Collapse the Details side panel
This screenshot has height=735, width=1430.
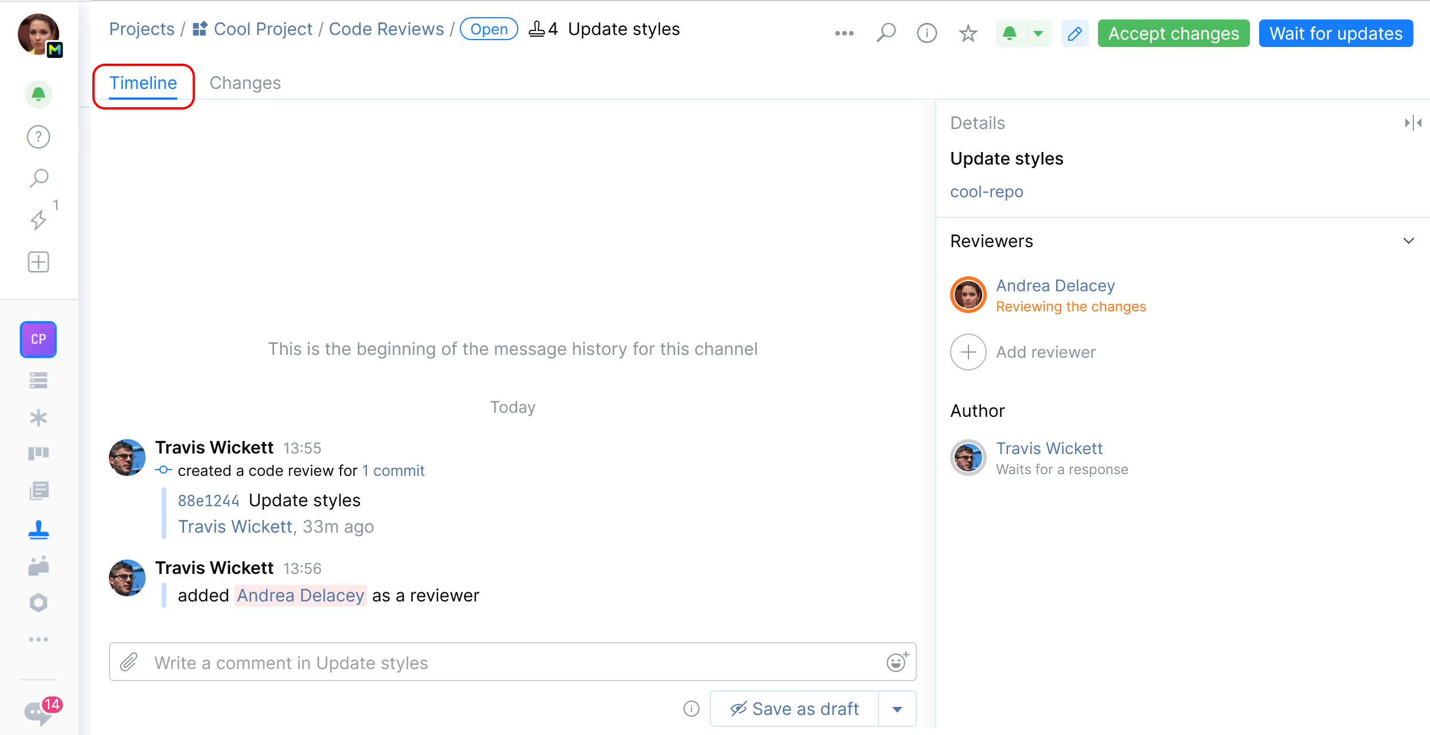pyautogui.click(x=1412, y=123)
